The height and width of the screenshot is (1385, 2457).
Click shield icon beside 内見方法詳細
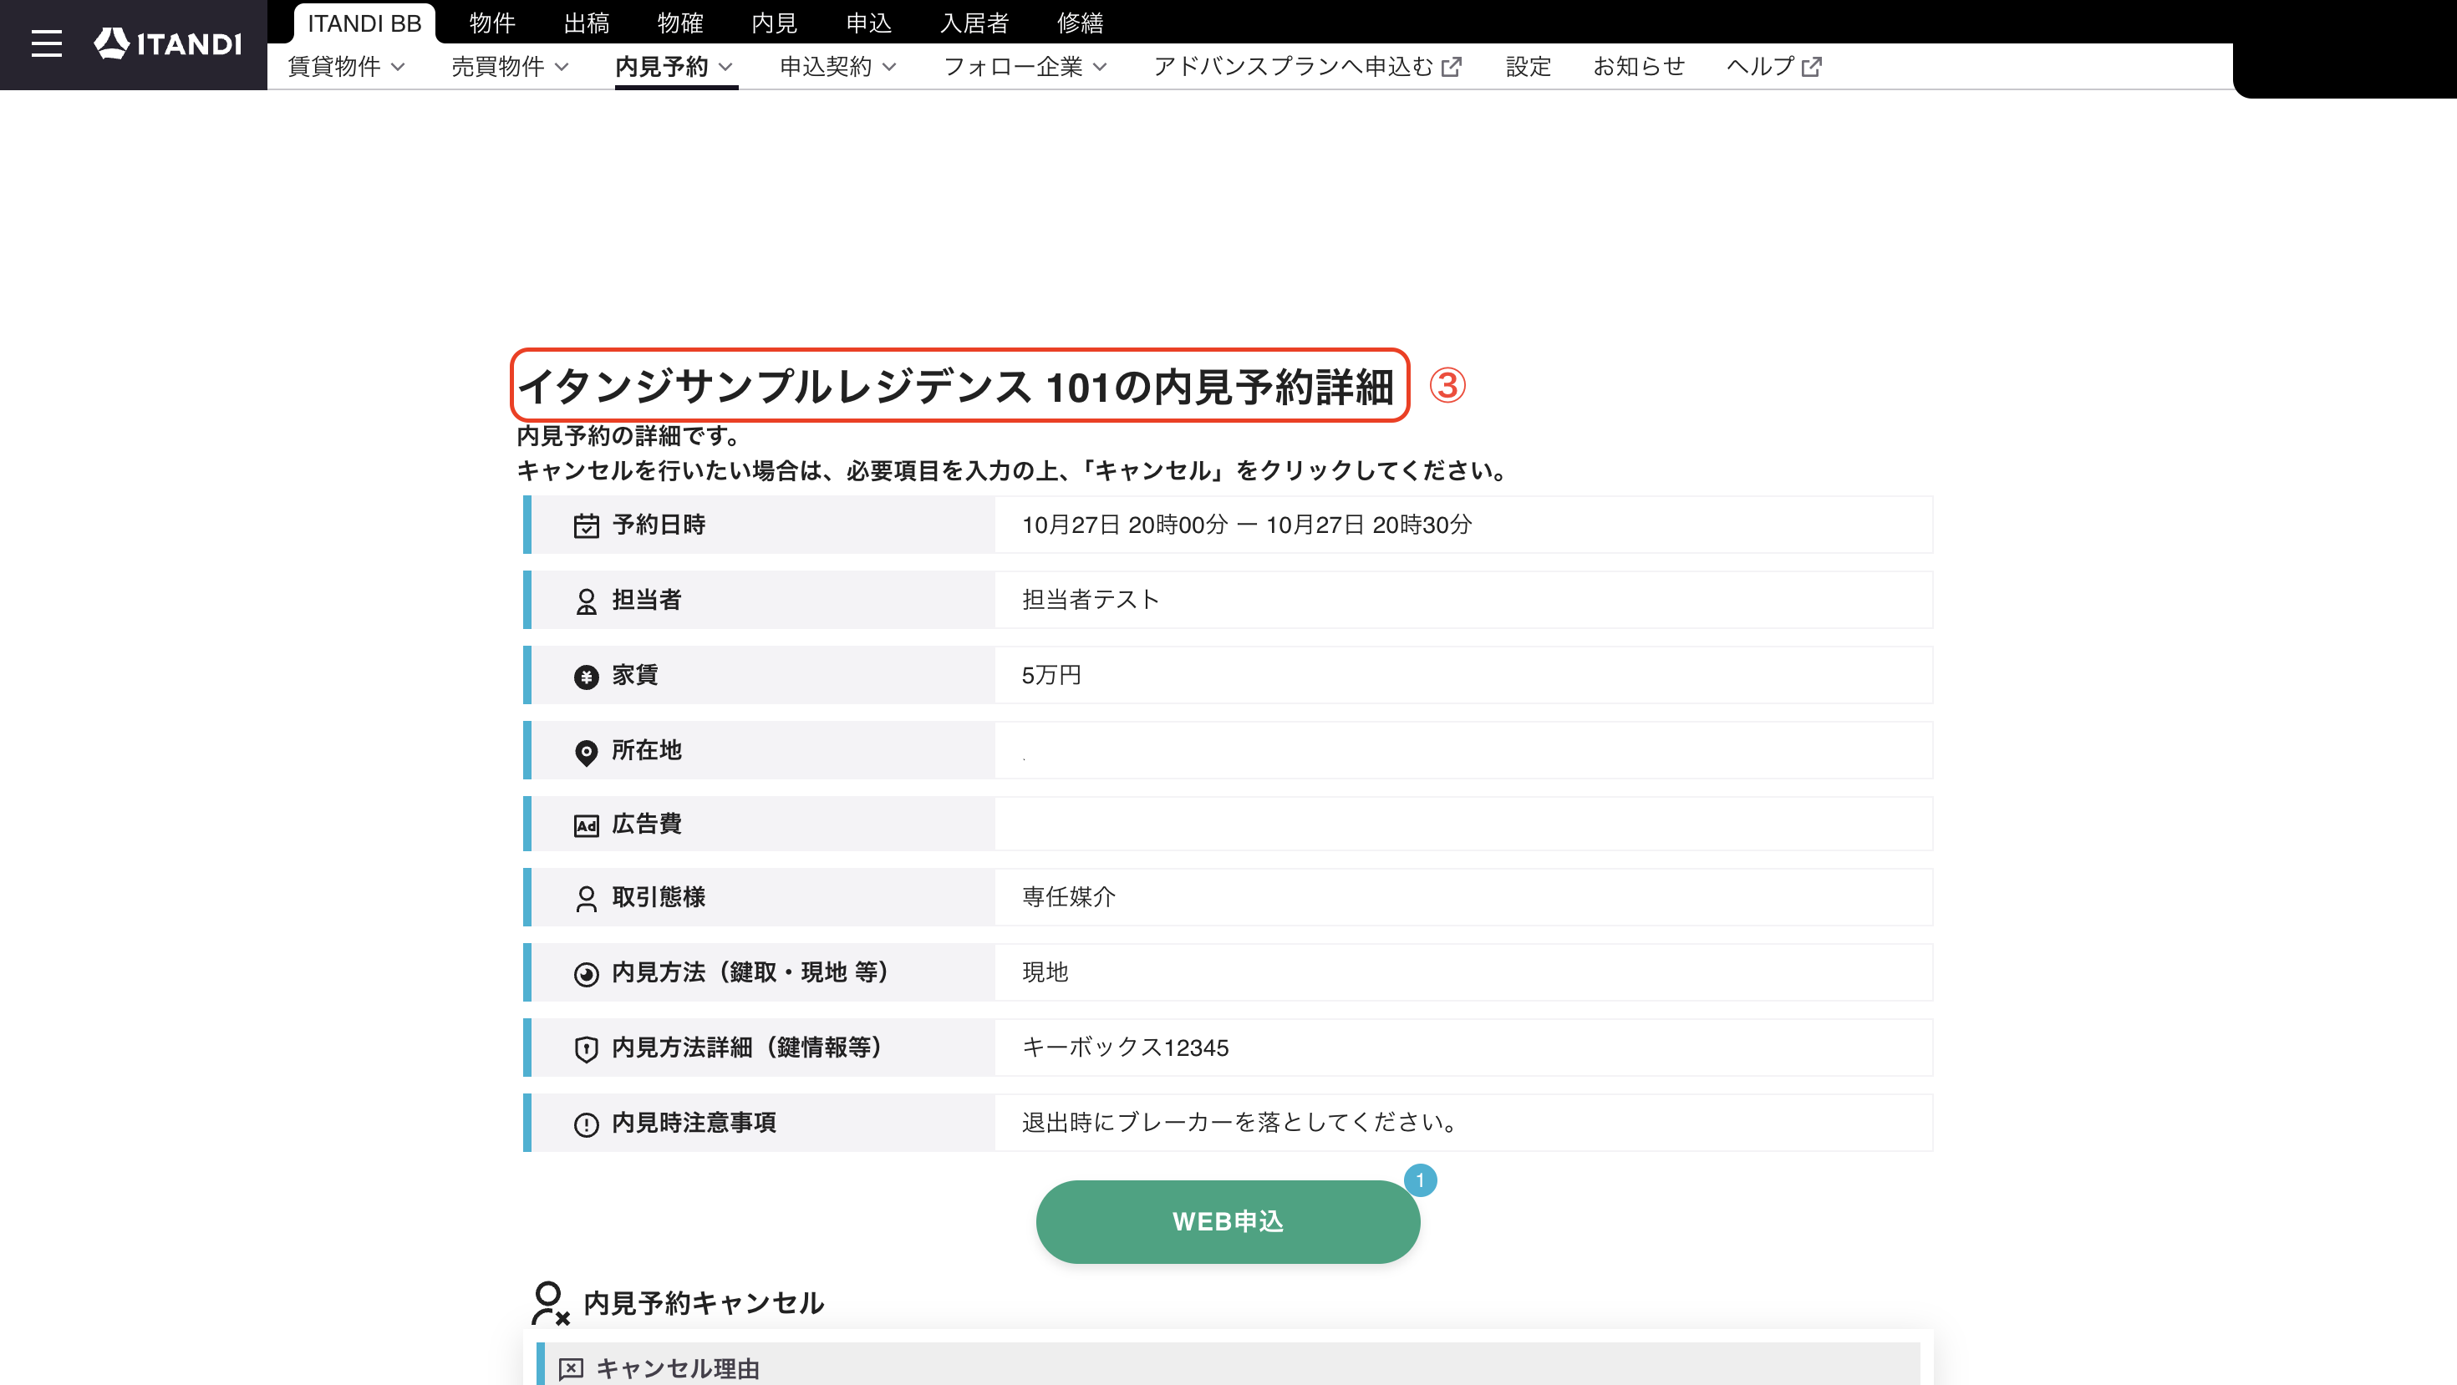coord(586,1048)
